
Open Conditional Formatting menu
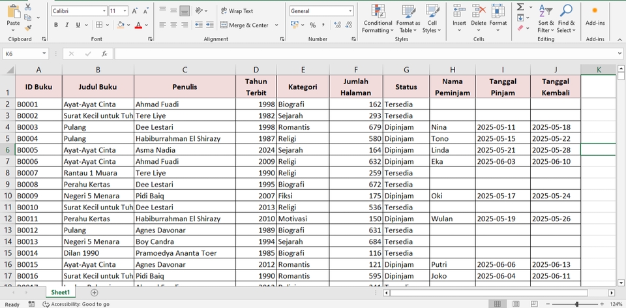click(378, 18)
